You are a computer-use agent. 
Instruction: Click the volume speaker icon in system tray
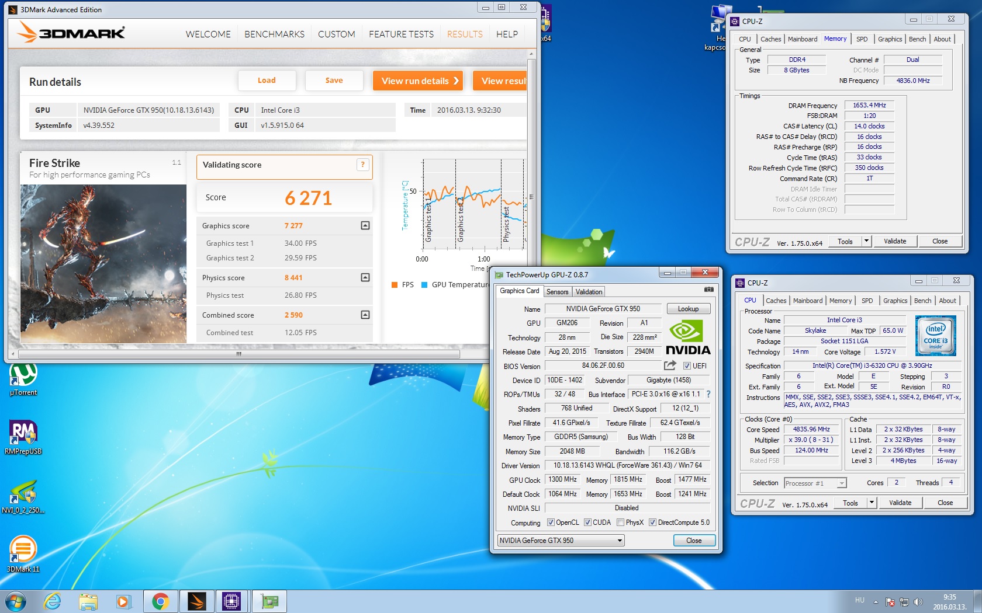(918, 602)
